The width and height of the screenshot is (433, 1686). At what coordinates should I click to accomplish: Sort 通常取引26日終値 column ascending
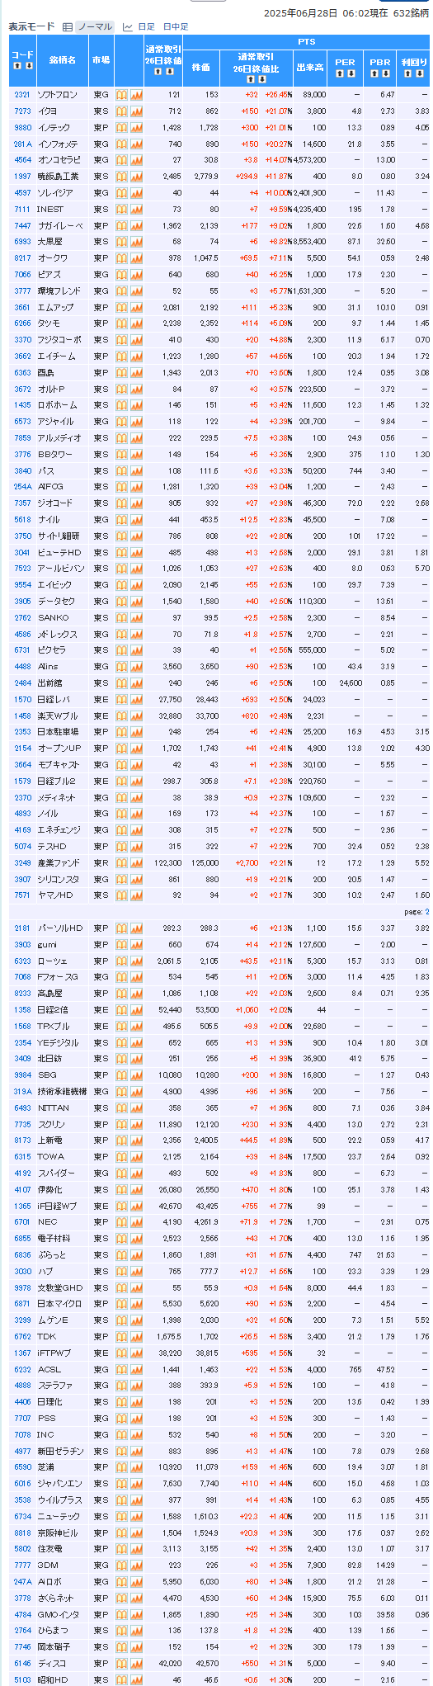coord(158,71)
